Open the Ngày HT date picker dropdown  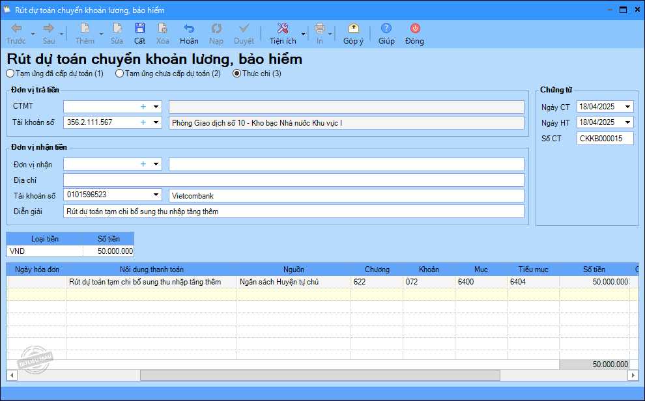[x=627, y=122]
